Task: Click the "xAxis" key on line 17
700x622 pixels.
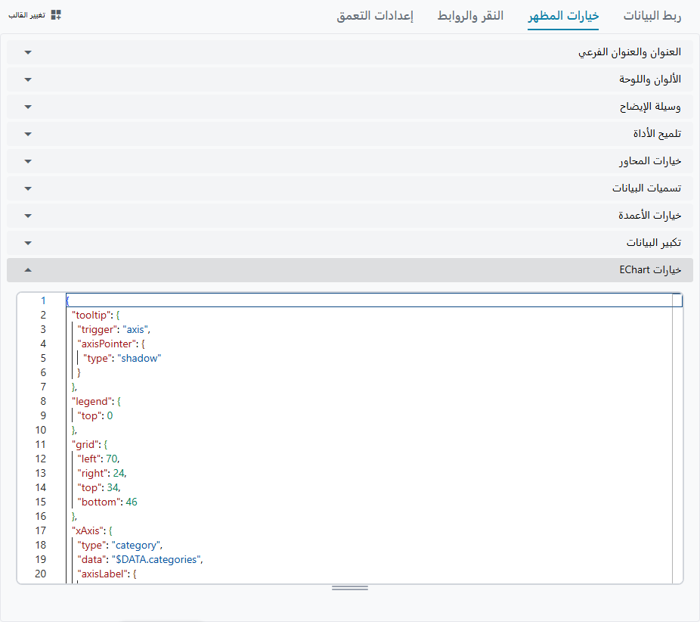Action: (88, 531)
